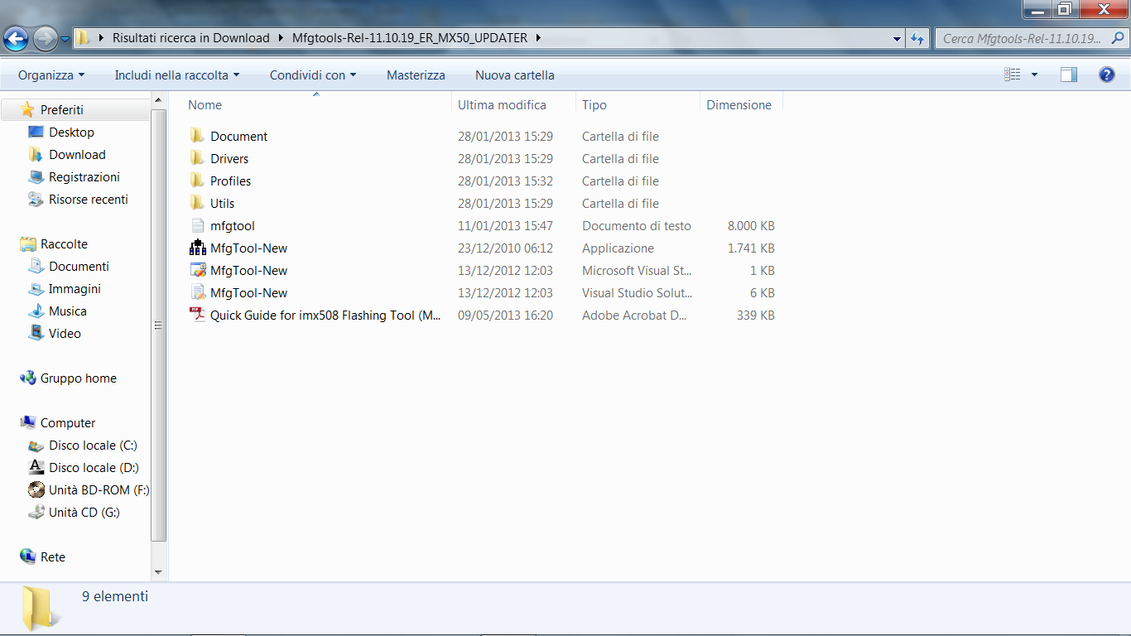The image size is (1131, 636).
Task: Select the Utils folder icon
Action: click(197, 203)
